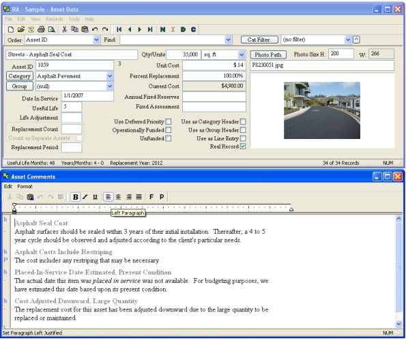Open the View menu

pyautogui.click(x=35, y=19)
